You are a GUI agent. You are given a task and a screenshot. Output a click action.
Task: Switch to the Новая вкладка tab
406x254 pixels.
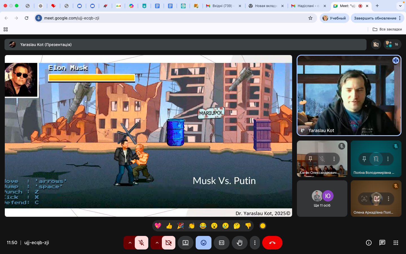pyautogui.click(x=266, y=6)
